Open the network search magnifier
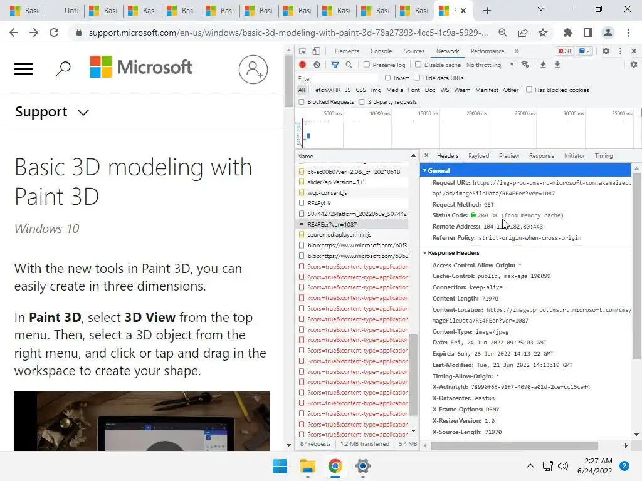Image resolution: width=642 pixels, height=481 pixels. tap(349, 65)
